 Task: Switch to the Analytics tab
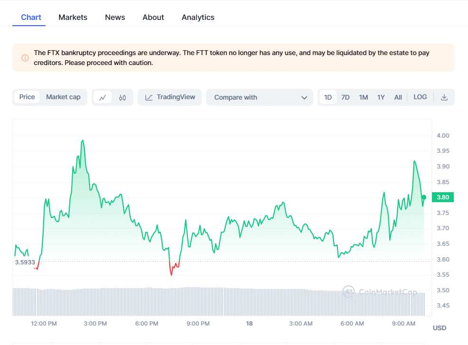198,17
